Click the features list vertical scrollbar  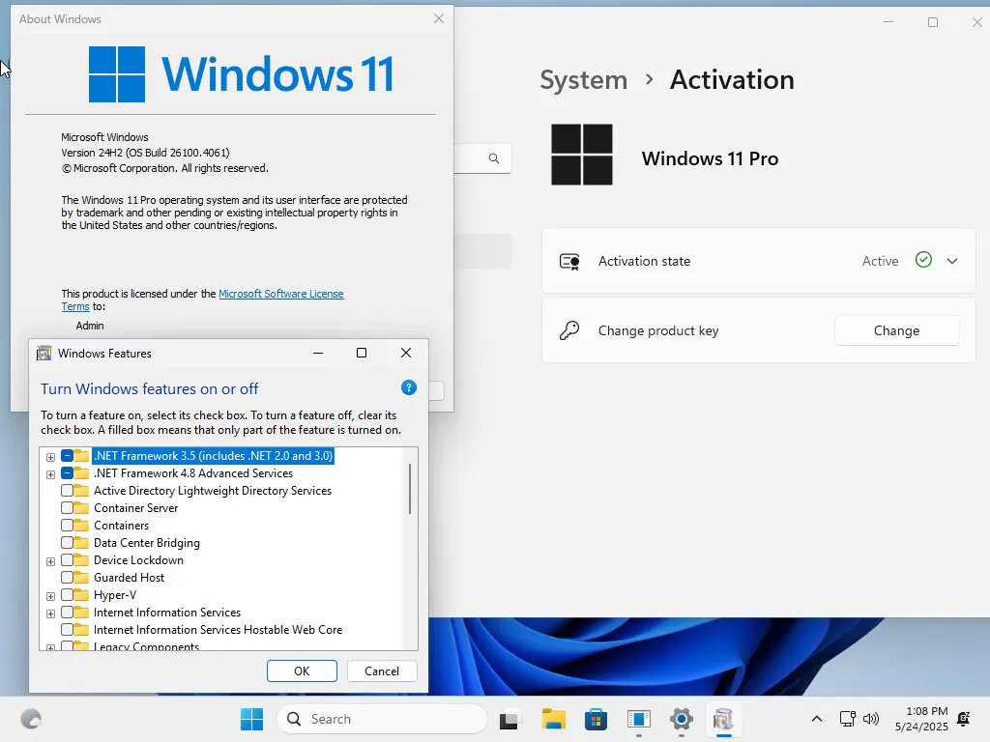[x=410, y=489]
